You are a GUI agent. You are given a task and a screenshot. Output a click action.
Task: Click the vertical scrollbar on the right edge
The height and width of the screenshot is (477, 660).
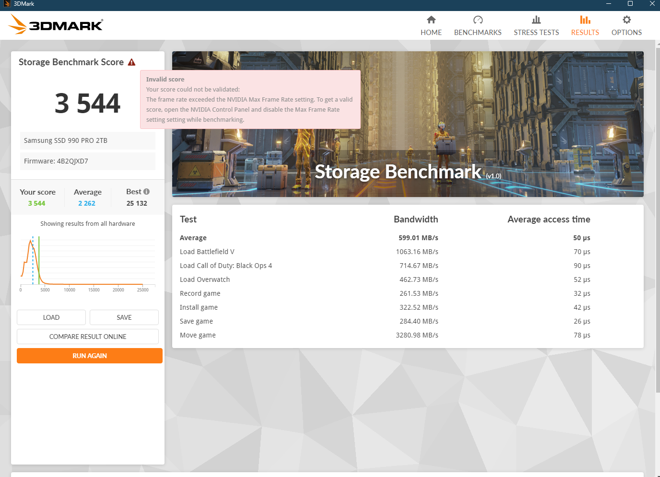tap(657, 216)
